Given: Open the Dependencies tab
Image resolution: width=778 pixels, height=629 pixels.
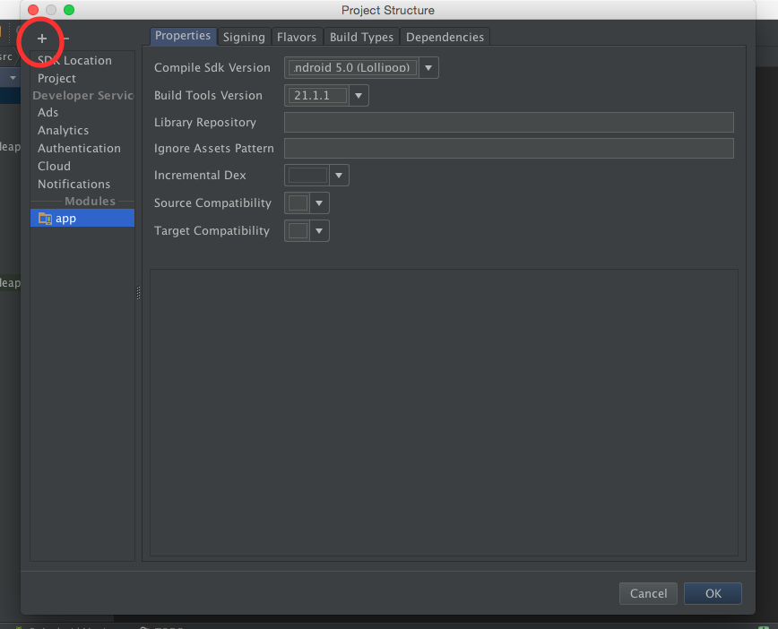Looking at the screenshot, I should coord(445,37).
